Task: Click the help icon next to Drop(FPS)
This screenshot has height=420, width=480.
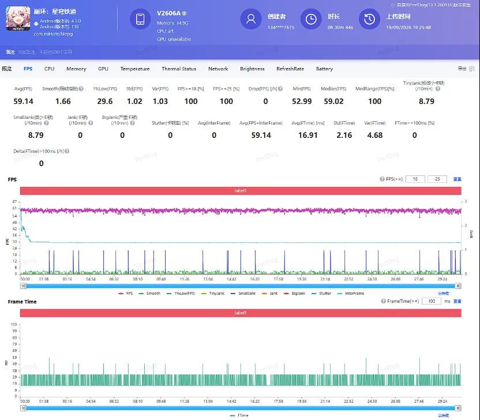Action: (280, 89)
